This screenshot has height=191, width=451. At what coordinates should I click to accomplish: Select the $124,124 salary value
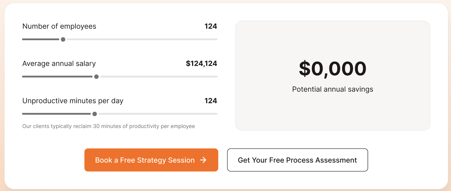(201, 63)
